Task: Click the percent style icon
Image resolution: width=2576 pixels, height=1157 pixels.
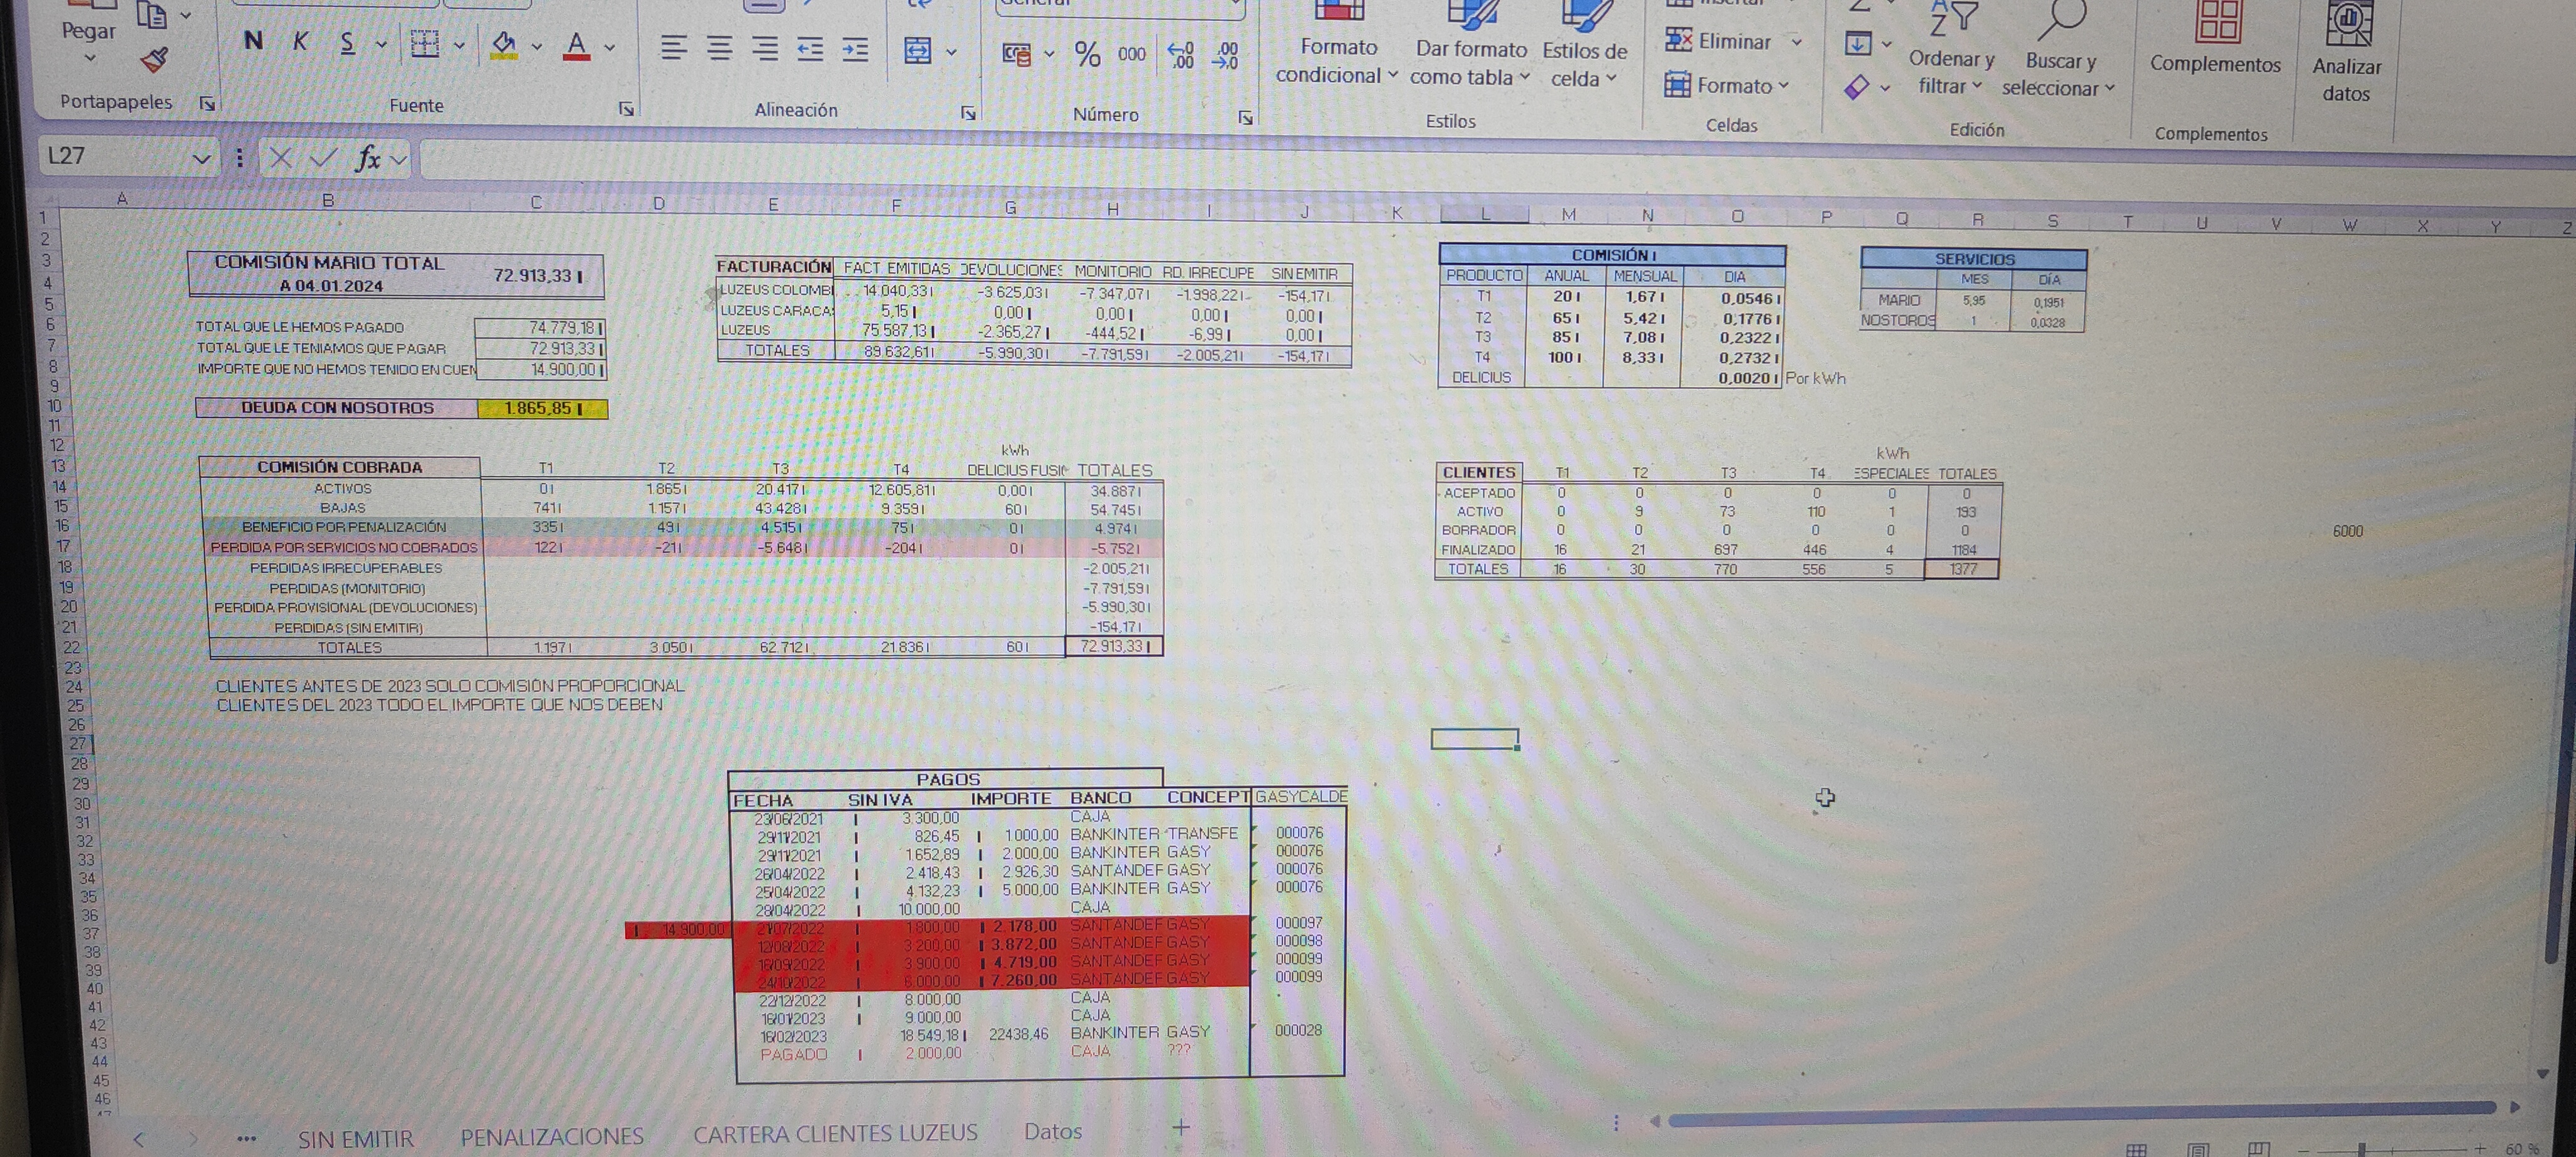Action: [1087, 53]
